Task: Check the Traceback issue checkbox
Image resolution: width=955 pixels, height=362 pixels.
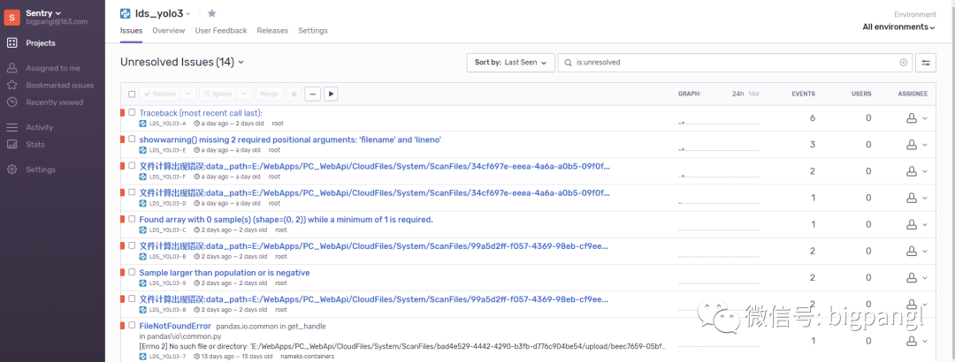Action: tap(132, 113)
